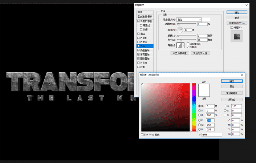Click the distance value field showing 3
256x163 pixels.
202,36
